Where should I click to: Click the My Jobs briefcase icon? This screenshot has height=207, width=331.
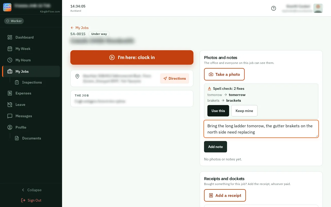[x=10, y=71]
